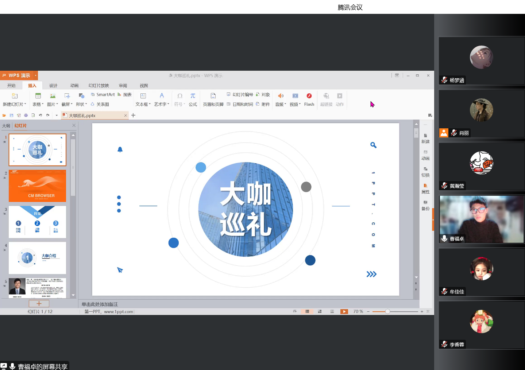Image resolution: width=525 pixels, height=370 pixels.
Task: Insert a 关系图 relationship diagram
Action: (100, 104)
